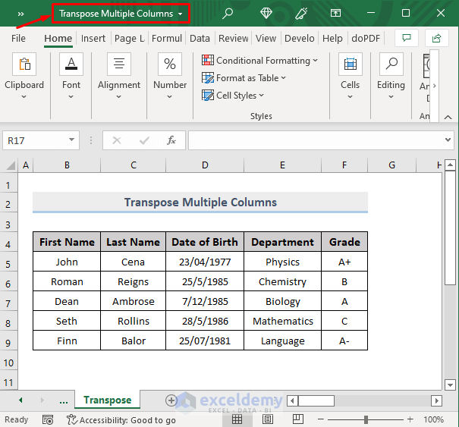
Task: Open the Alignment group icon
Action: pyautogui.click(x=119, y=64)
